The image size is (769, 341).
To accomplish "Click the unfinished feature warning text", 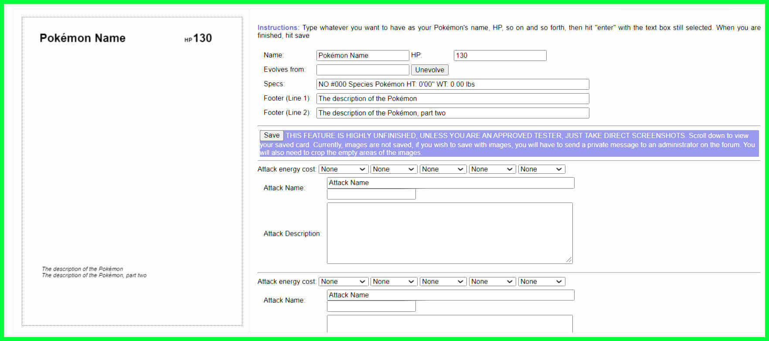I will (x=509, y=144).
